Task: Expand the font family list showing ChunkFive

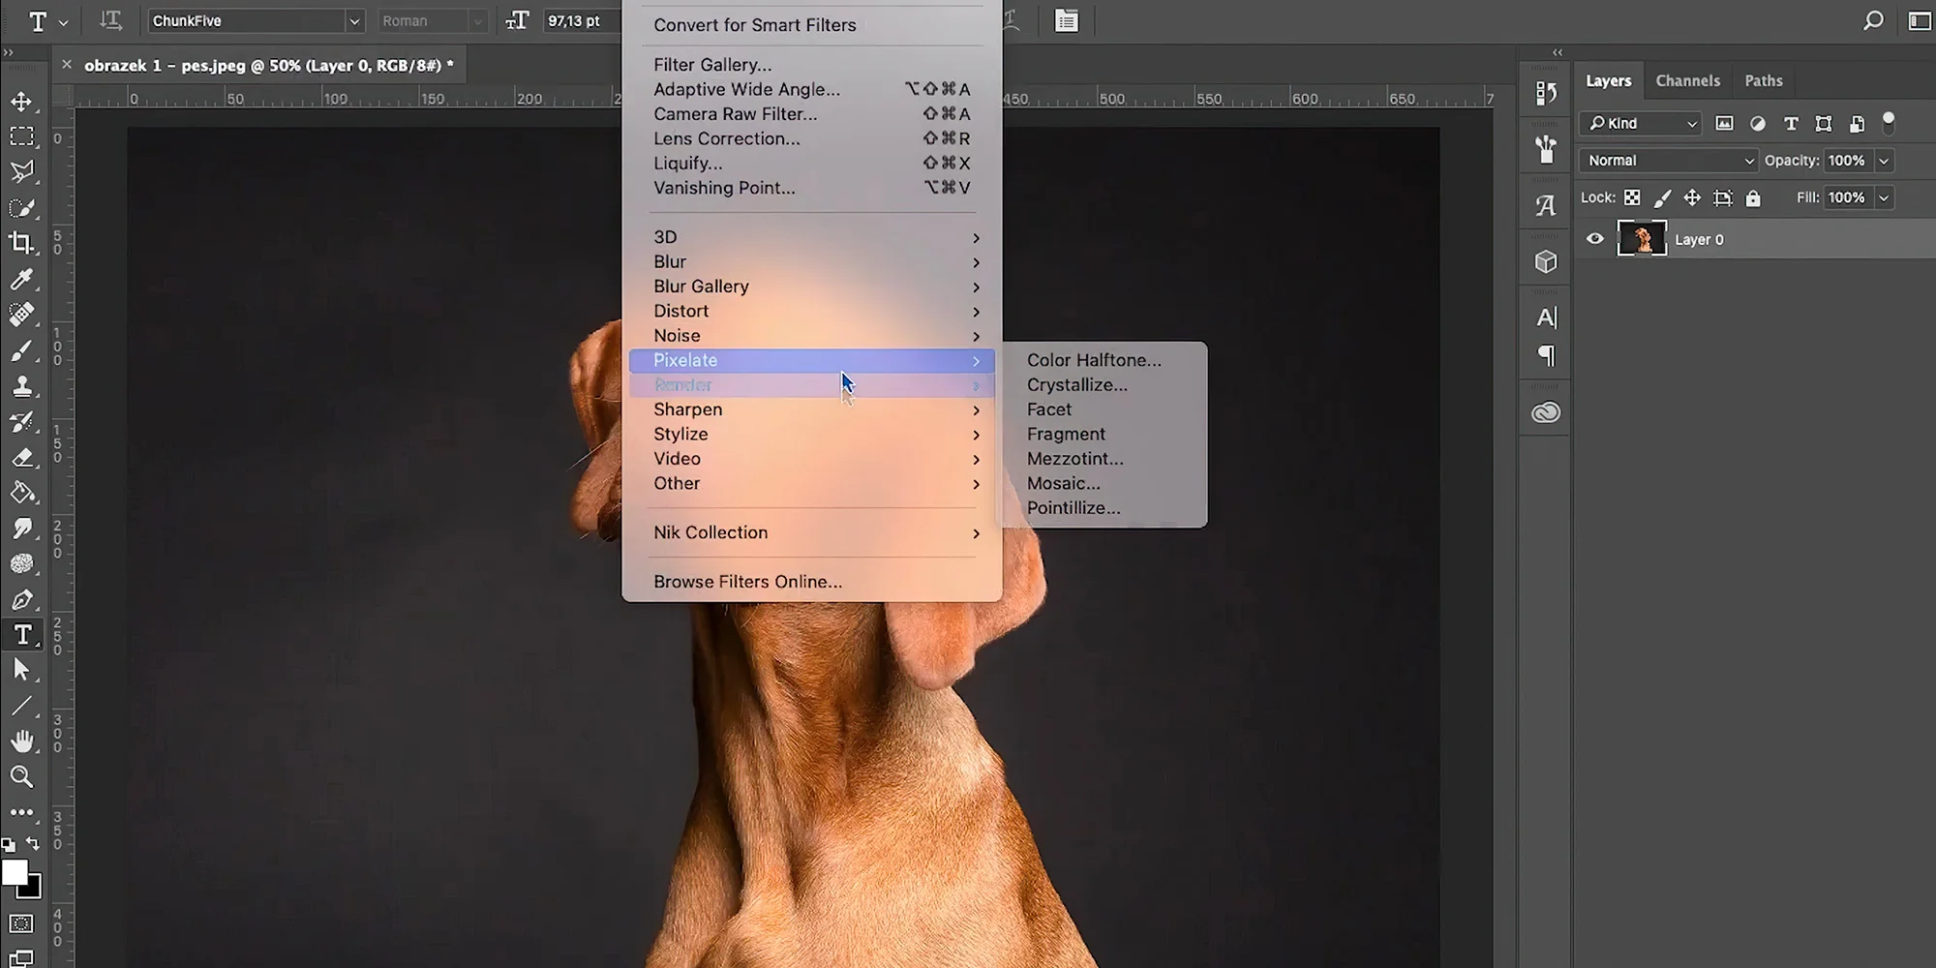Action: 353,20
